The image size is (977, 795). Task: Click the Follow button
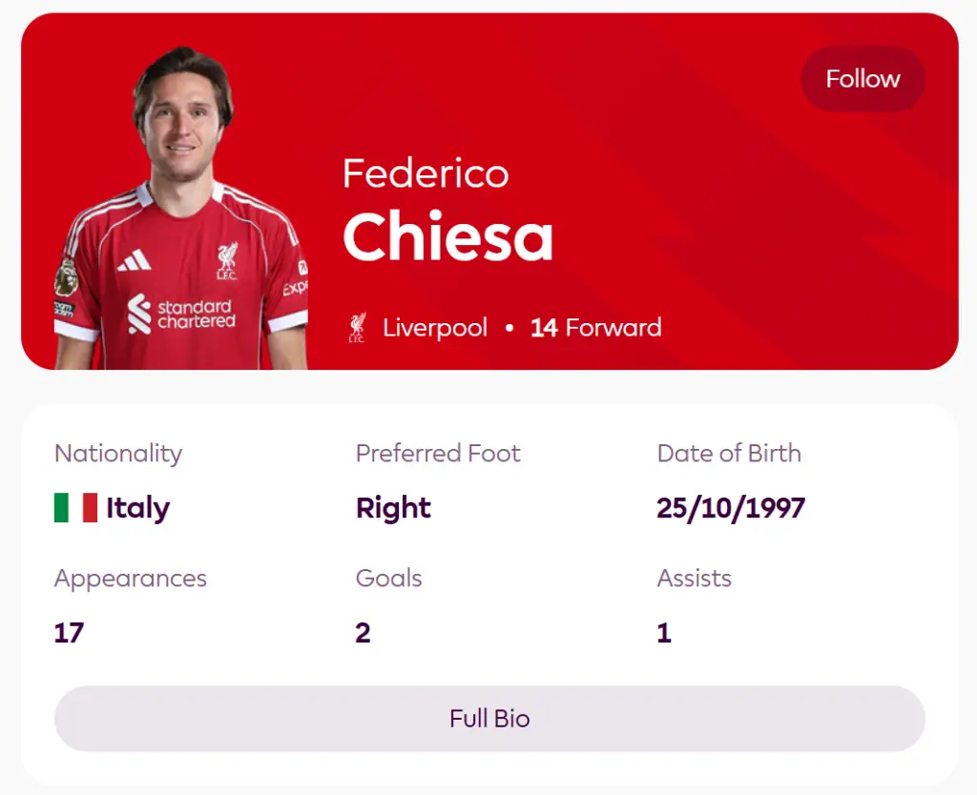point(863,79)
